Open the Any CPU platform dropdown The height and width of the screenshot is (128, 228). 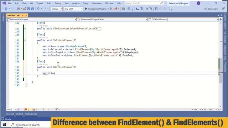pyautogui.click(x=73, y=9)
